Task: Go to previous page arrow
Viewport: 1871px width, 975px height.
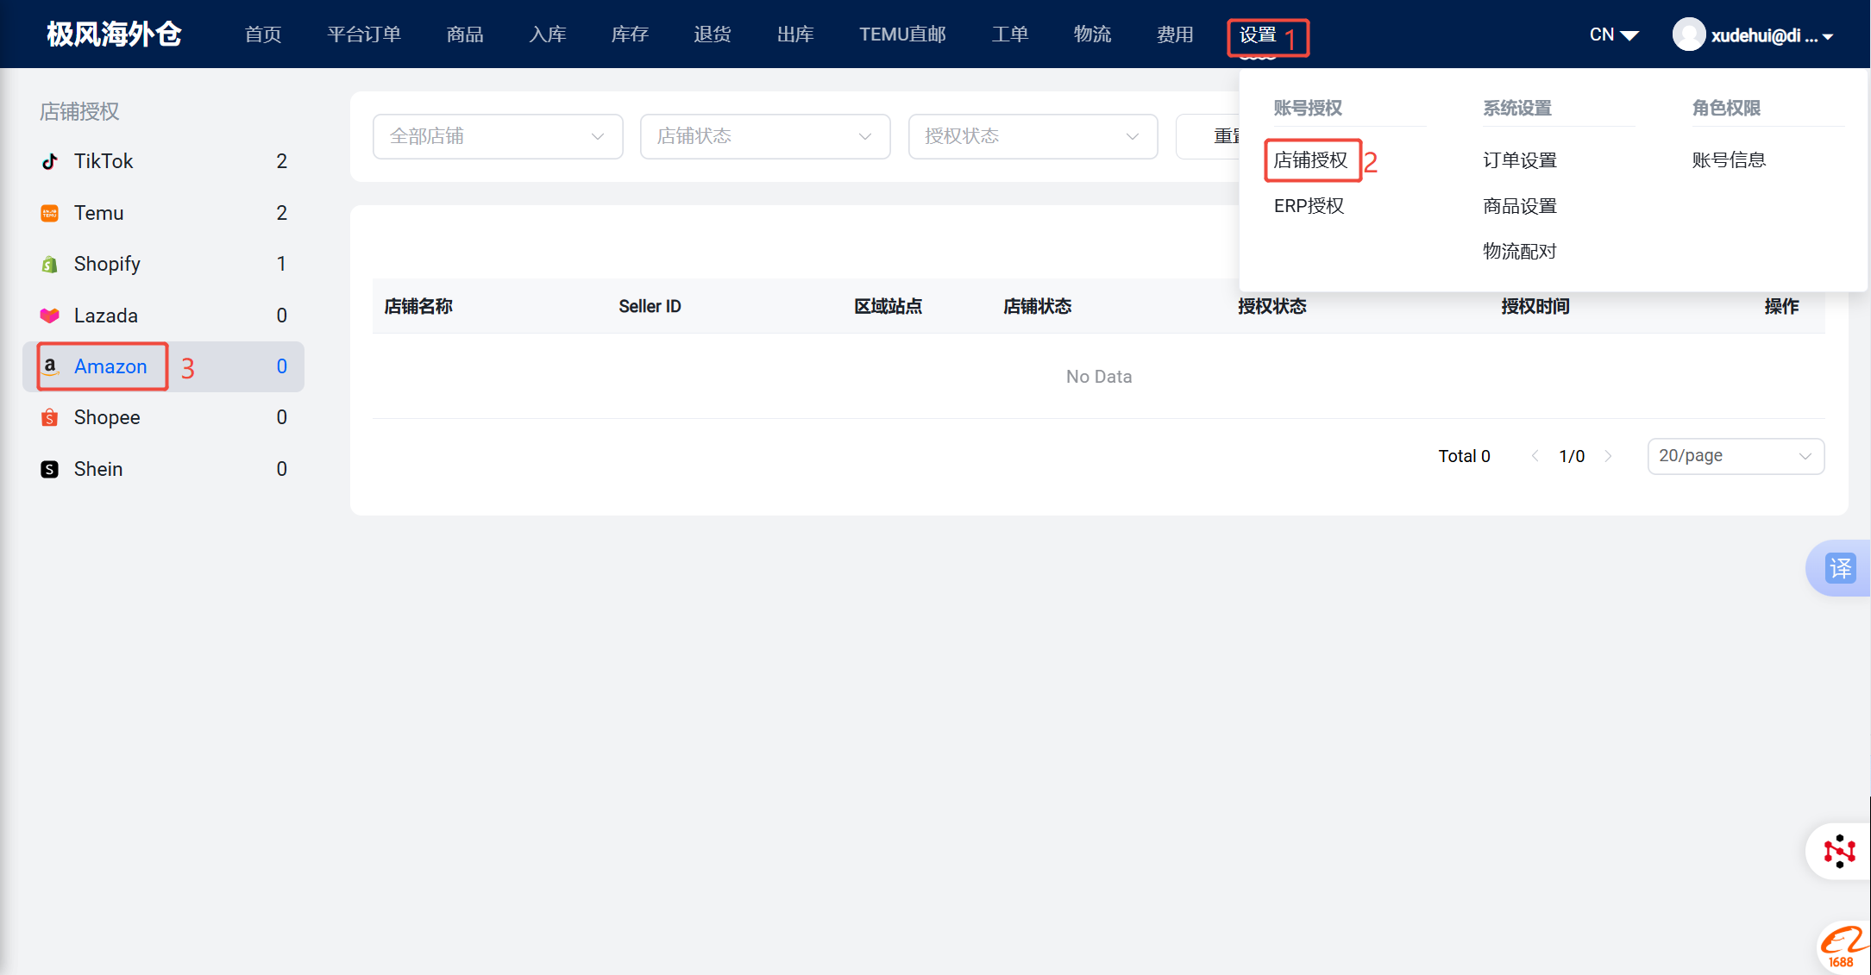Action: [x=1535, y=456]
